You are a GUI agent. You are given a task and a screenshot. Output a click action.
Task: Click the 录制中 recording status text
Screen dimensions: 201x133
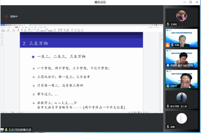tap(14, 16)
